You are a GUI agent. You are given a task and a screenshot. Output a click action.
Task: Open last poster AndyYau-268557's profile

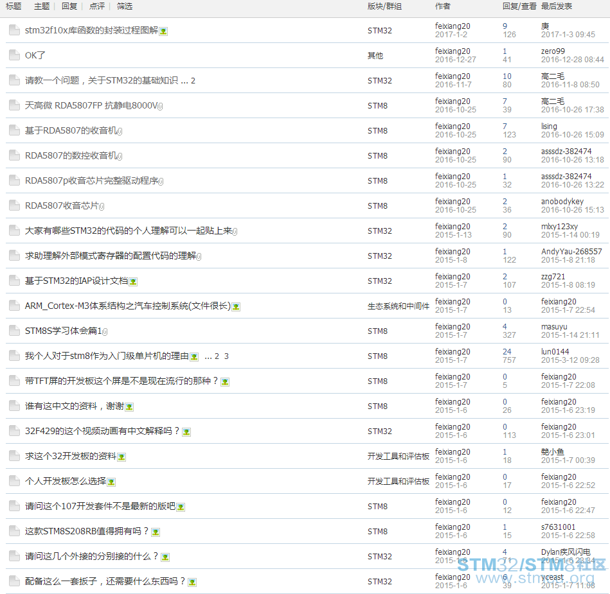571,252
